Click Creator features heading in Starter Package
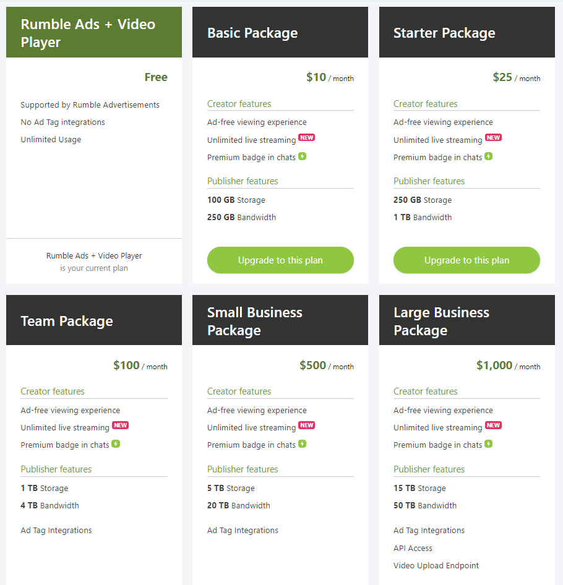This screenshot has height=585, width=563. (x=425, y=104)
